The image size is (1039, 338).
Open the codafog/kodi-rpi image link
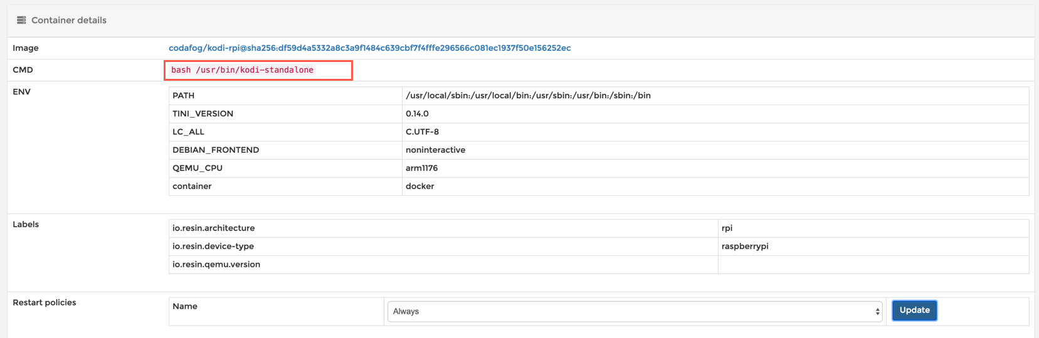point(369,48)
